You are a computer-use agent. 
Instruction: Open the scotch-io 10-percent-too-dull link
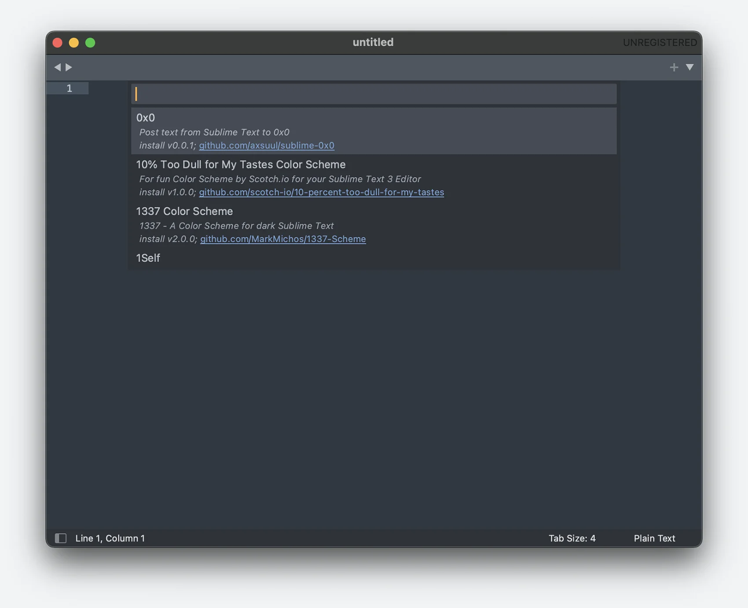[321, 192]
